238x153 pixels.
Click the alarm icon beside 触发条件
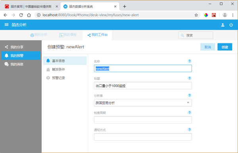48,70
